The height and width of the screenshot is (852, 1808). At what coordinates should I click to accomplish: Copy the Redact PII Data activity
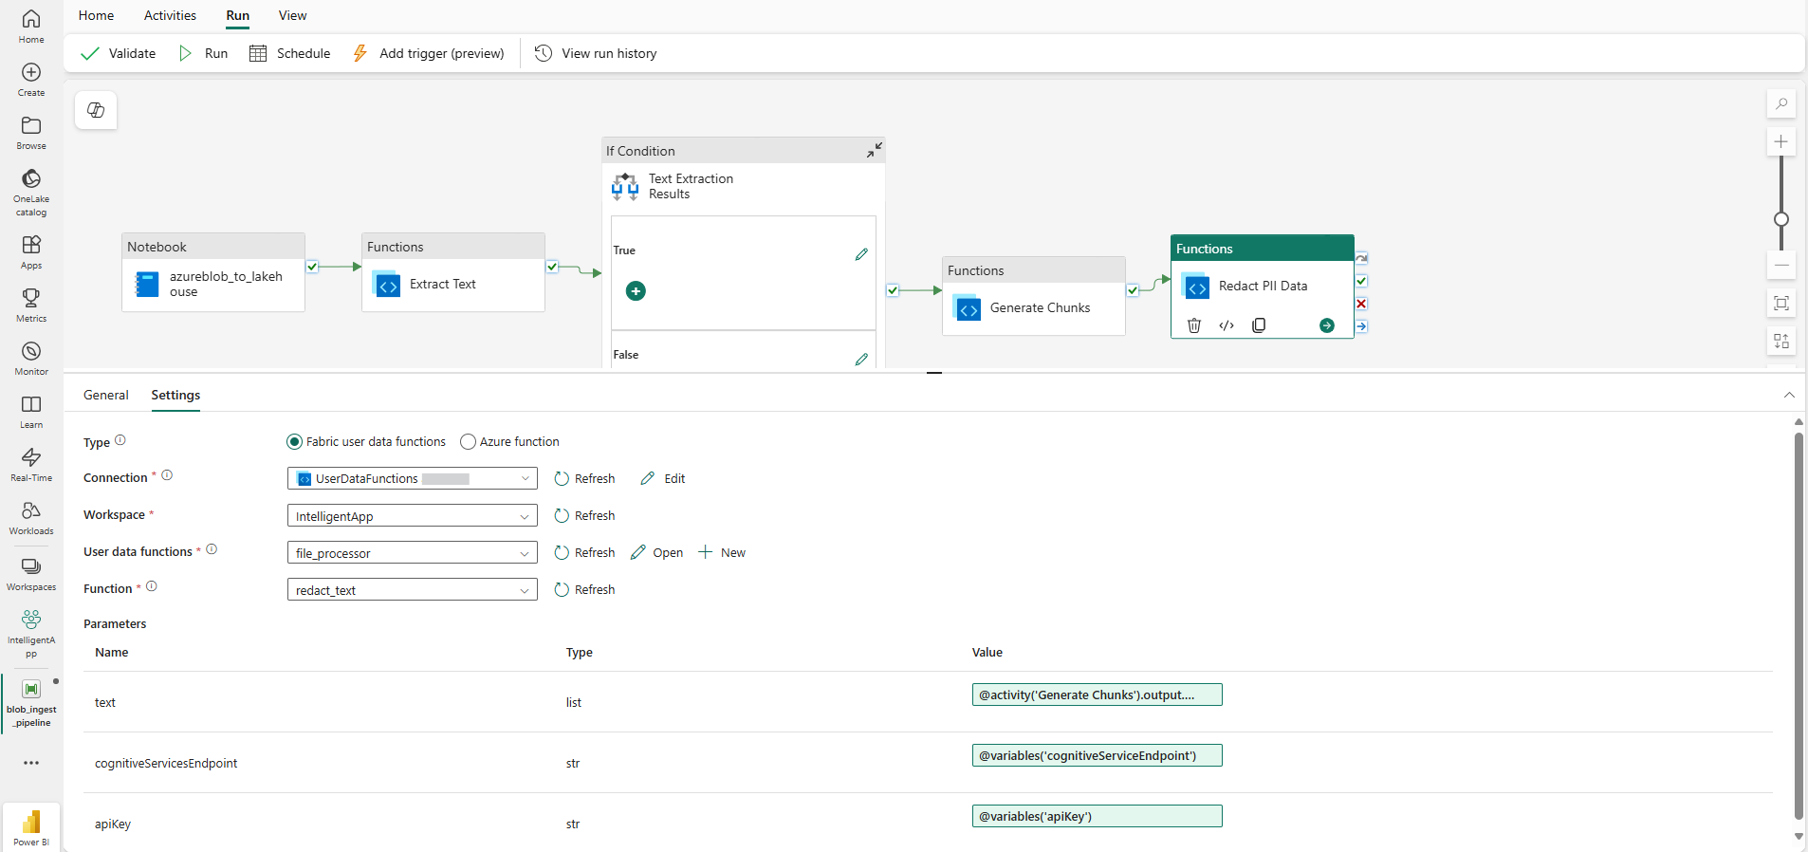tap(1259, 325)
